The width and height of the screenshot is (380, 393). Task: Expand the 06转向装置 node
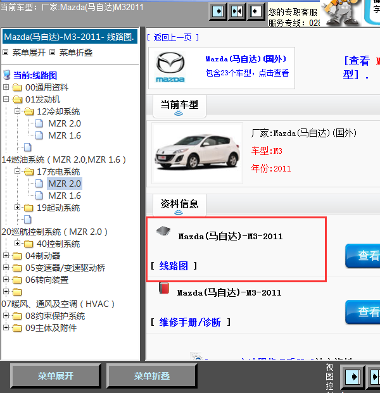pos(6,280)
